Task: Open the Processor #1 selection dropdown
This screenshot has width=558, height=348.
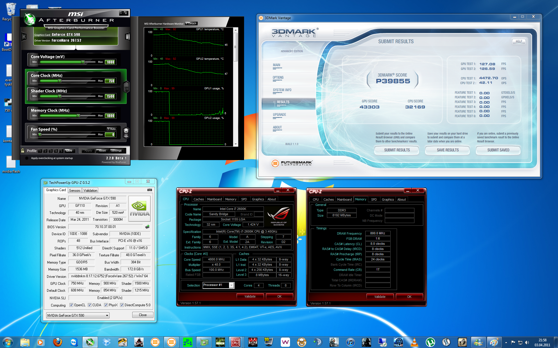Action: tap(218, 285)
